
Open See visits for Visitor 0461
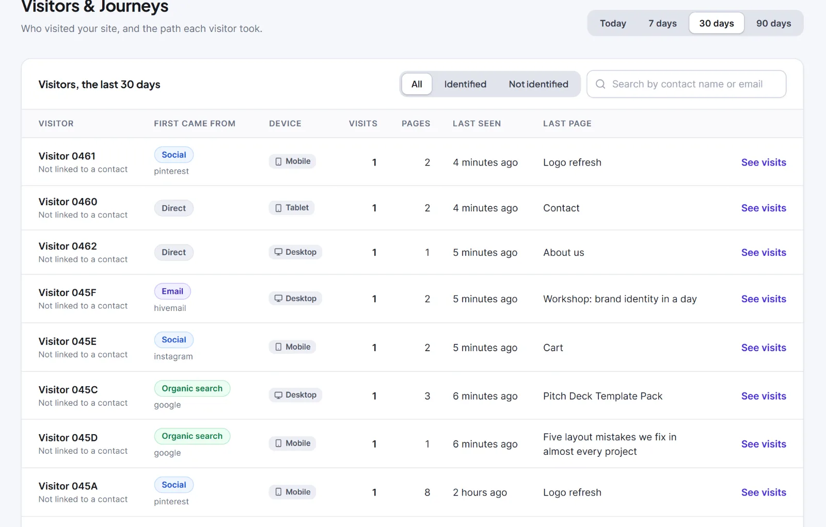coord(764,162)
